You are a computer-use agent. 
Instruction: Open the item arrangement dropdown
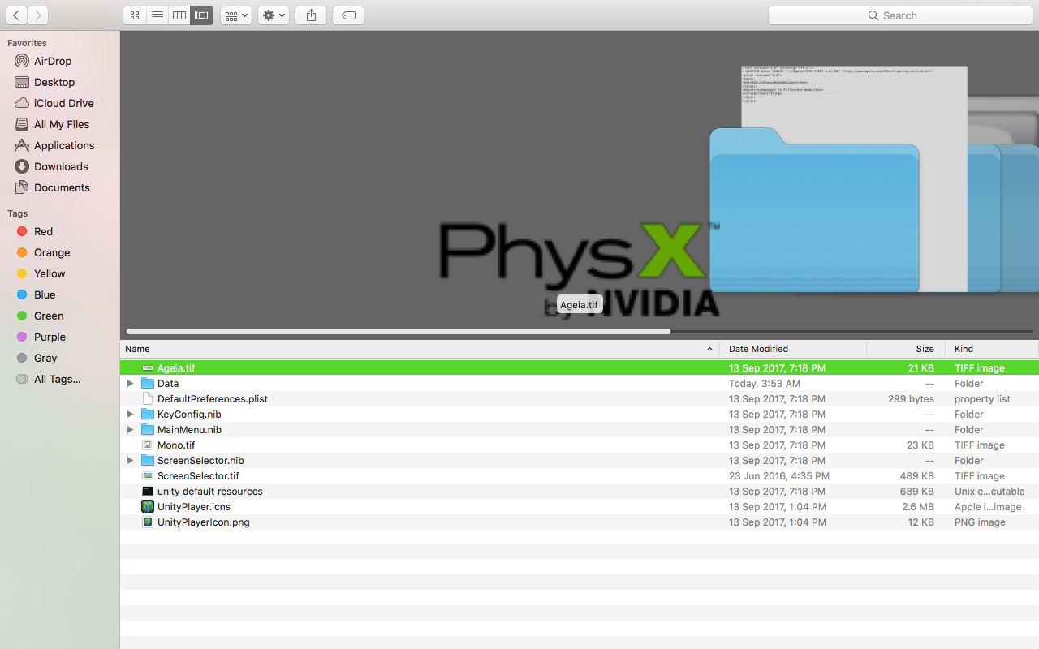(x=236, y=15)
